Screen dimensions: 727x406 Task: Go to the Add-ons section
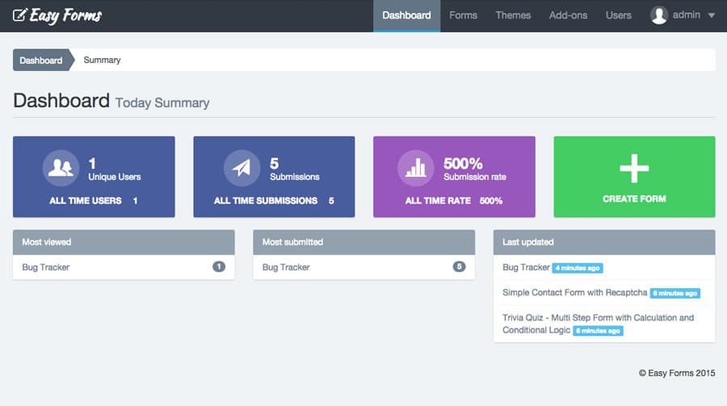point(568,15)
